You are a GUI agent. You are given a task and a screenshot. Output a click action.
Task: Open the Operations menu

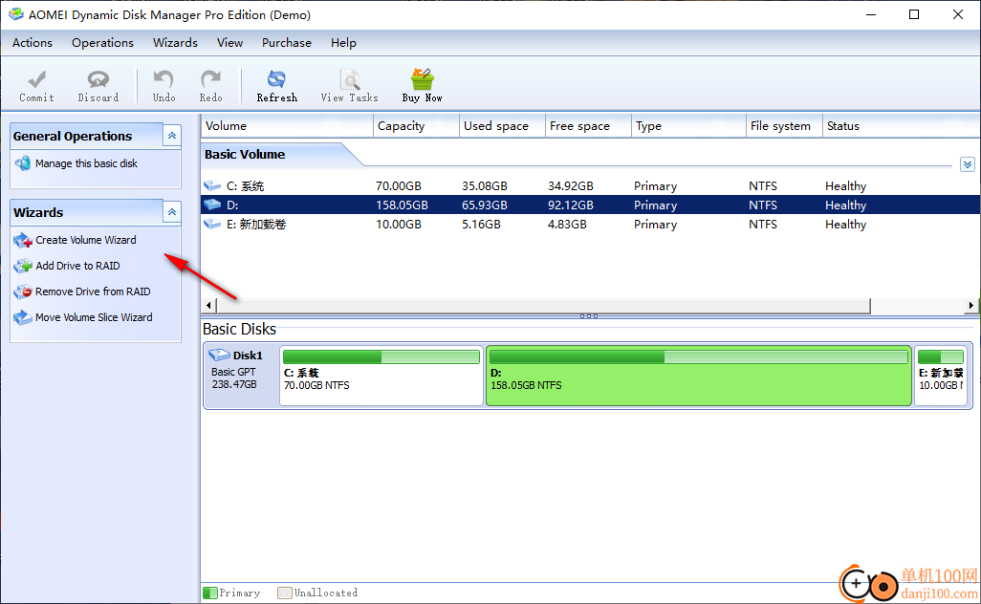pos(102,42)
